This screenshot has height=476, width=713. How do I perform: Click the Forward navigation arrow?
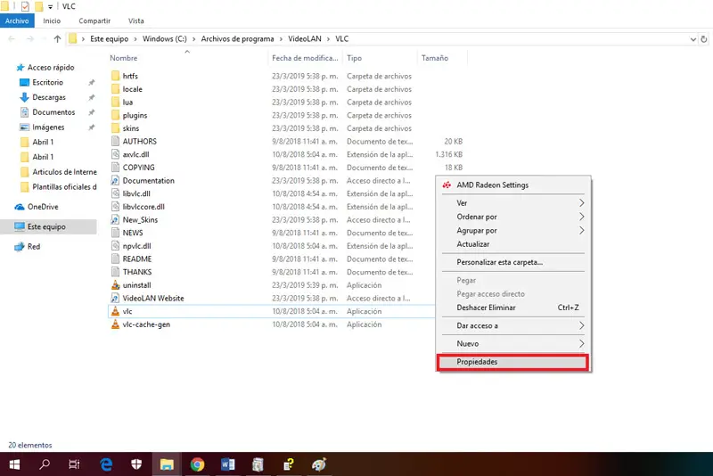pyautogui.click(x=30, y=39)
